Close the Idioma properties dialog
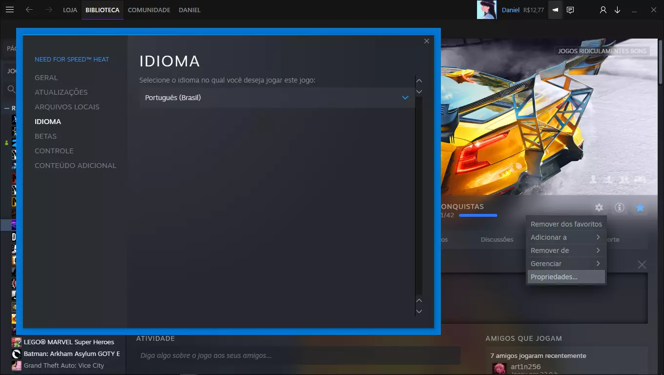Image resolution: width=664 pixels, height=375 pixels. pyautogui.click(x=427, y=41)
